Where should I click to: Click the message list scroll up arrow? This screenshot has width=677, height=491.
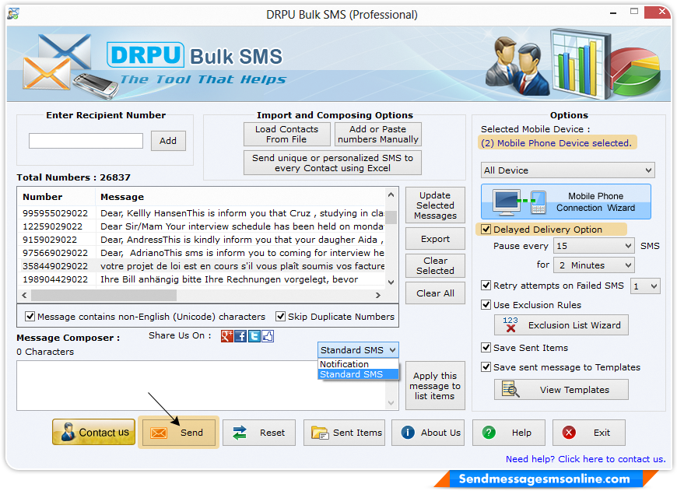(x=391, y=195)
